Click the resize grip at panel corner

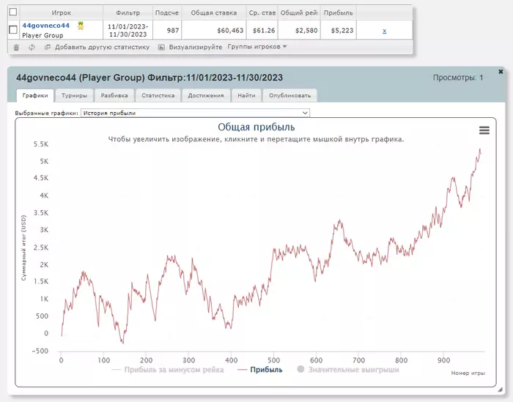tap(501, 390)
